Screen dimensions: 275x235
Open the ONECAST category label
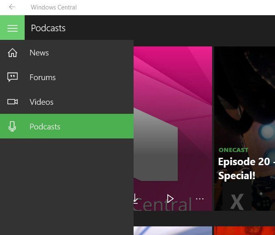click(233, 150)
